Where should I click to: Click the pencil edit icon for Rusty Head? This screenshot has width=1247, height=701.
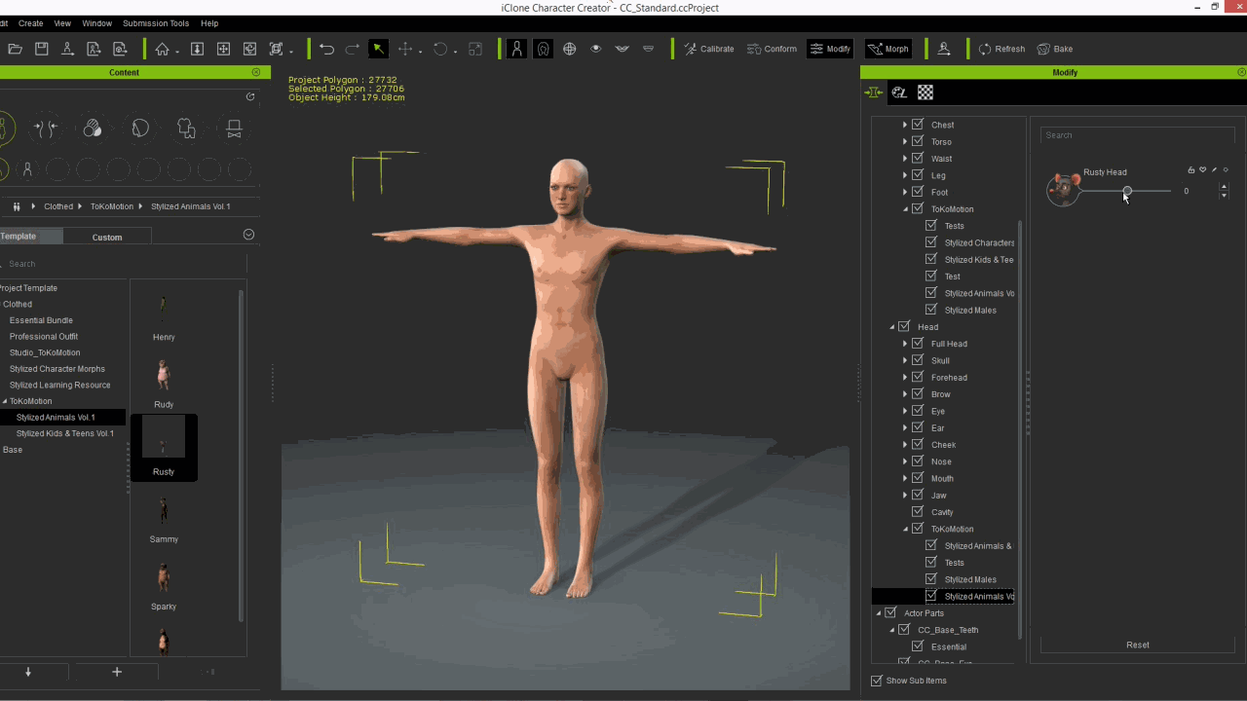point(1214,170)
